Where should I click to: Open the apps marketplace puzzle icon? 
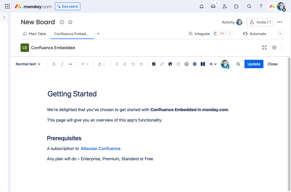(x=236, y=7)
